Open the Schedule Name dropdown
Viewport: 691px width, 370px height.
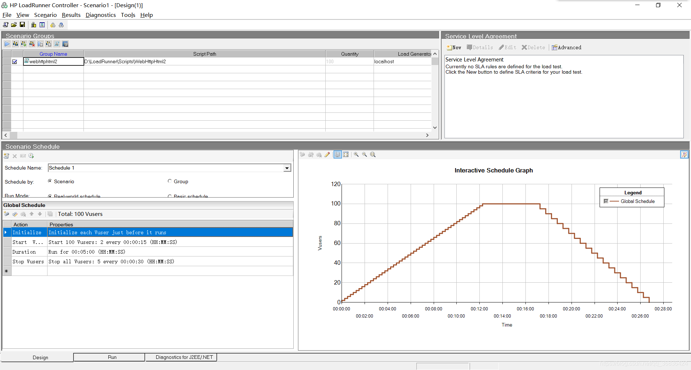pos(287,168)
